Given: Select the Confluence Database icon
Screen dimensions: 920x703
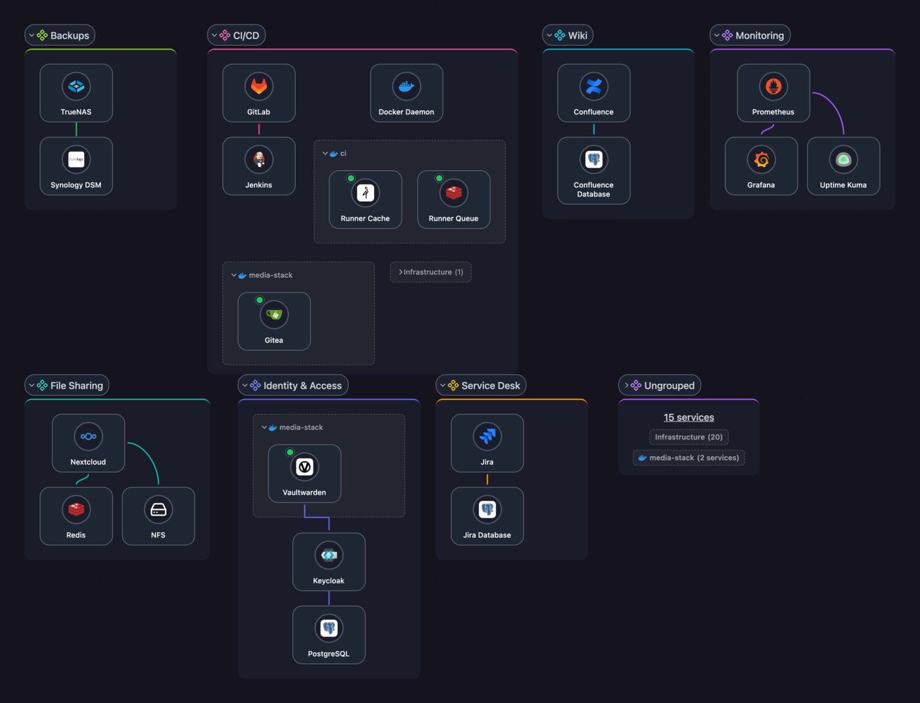Looking at the screenshot, I should [x=594, y=159].
